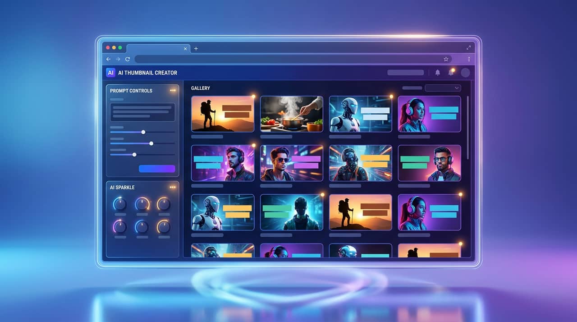Click the top-middle knob in AI Sparkle

point(142,204)
